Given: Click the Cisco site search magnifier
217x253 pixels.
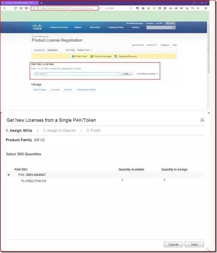Looking at the screenshot, I should click(173, 28).
